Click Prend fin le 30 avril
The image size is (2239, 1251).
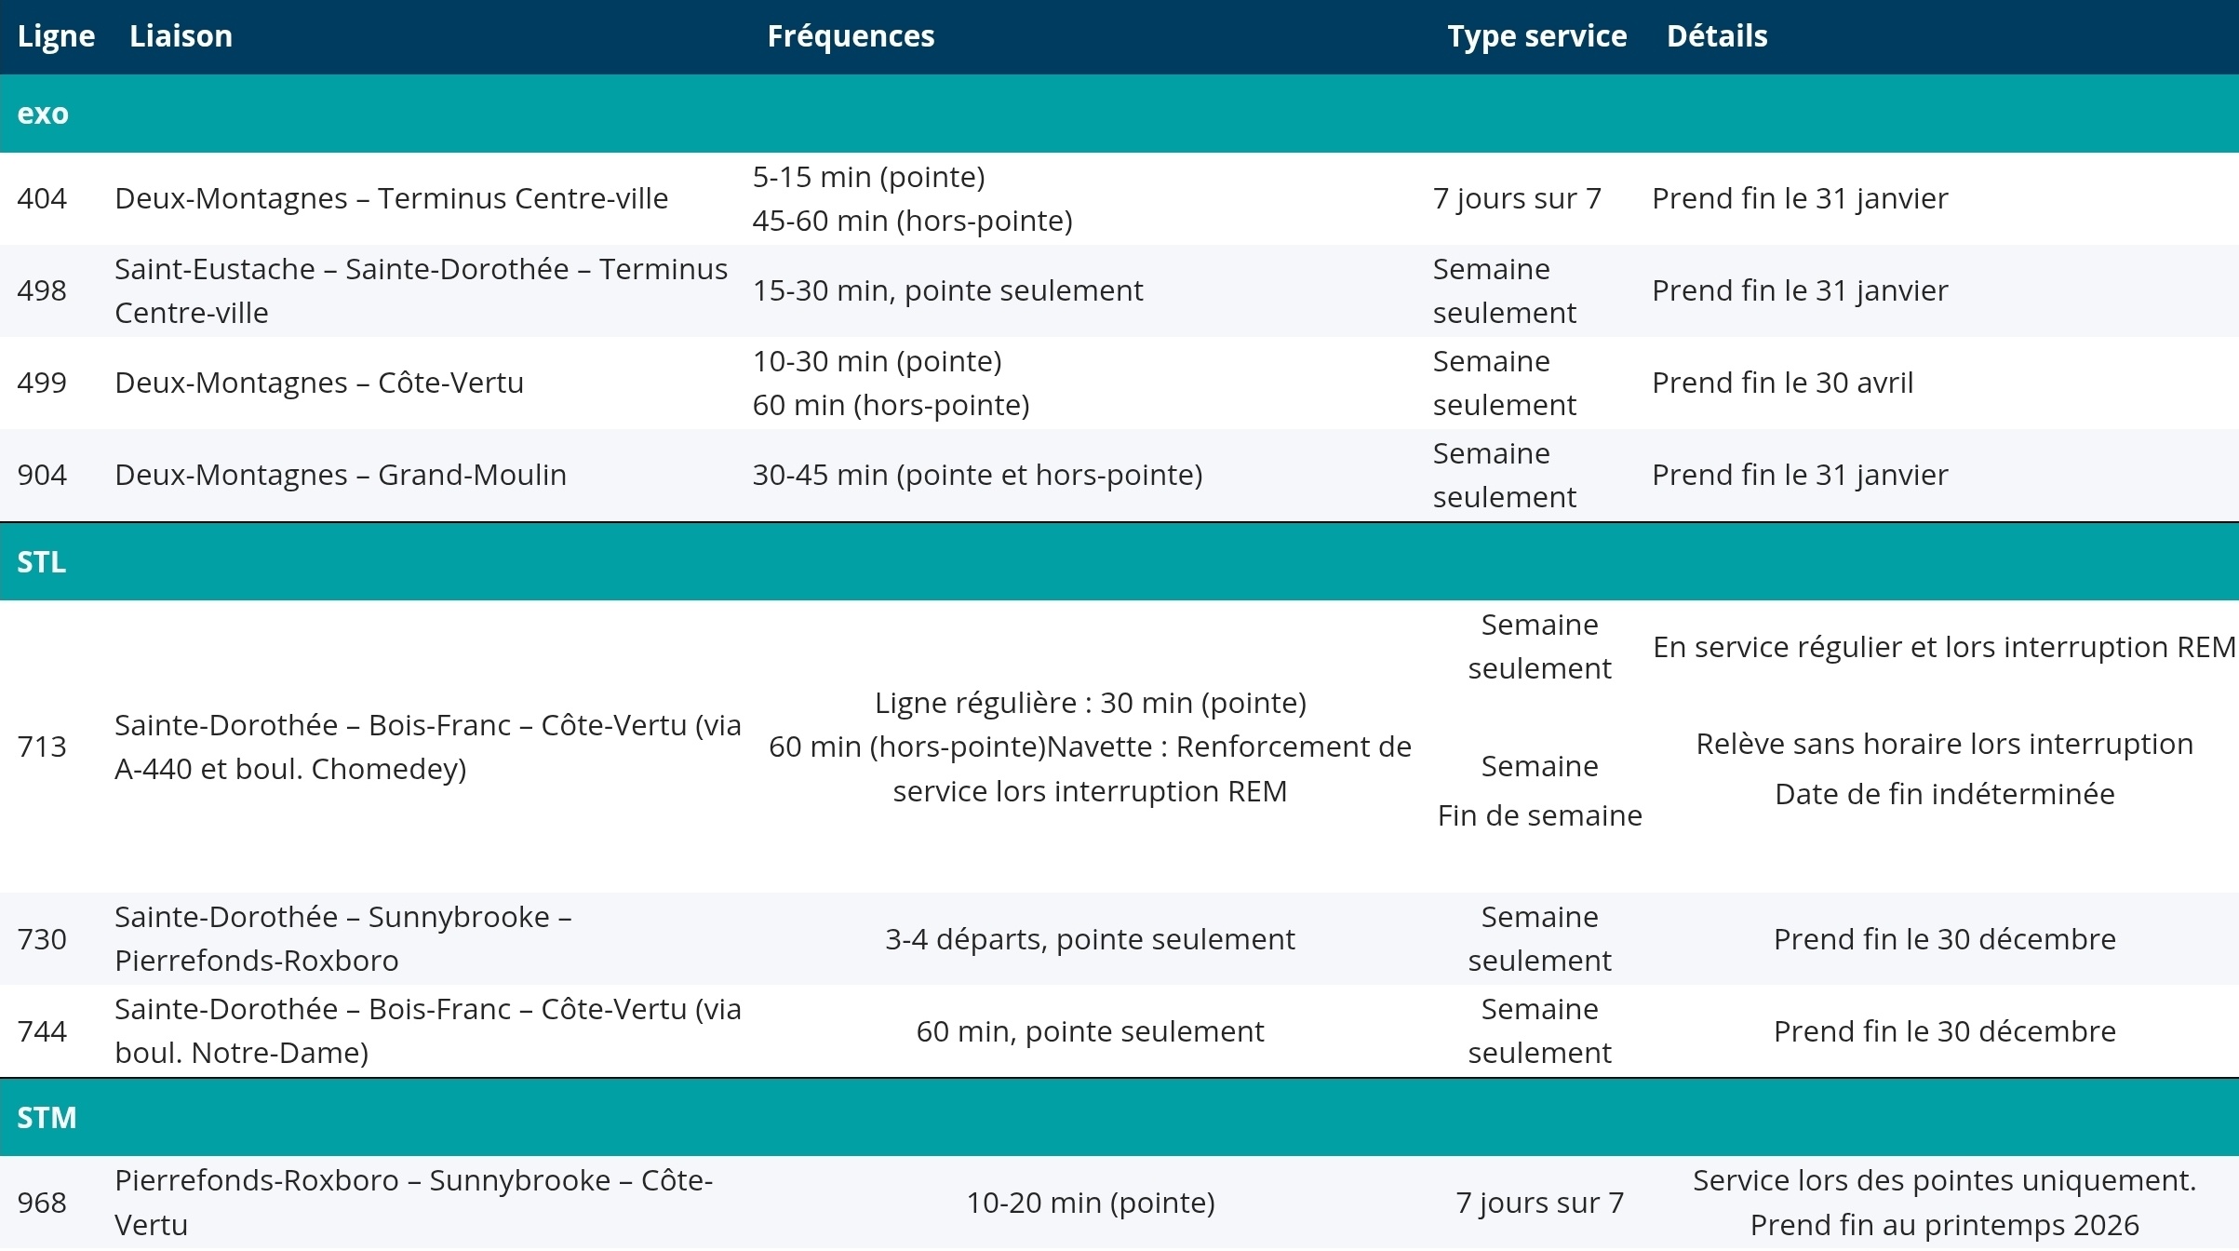coord(1782,383)
